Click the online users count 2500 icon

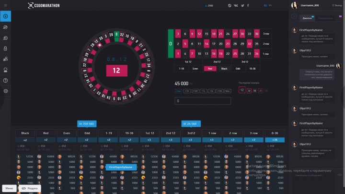[x=206, y=6]
